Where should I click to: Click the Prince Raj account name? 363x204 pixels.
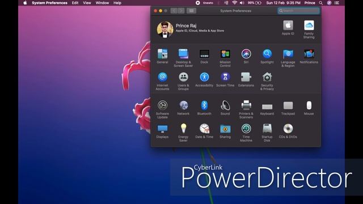pos(186,25)
